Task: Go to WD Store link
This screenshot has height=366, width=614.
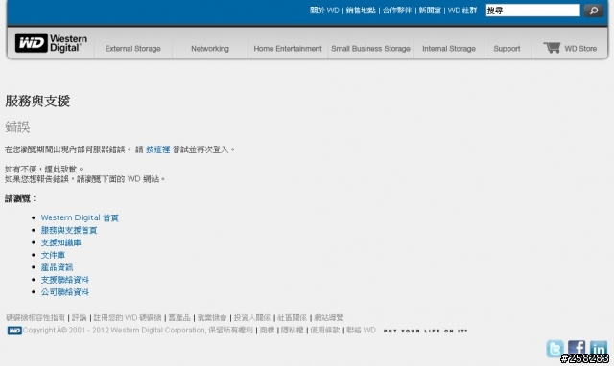Action: 580,49
